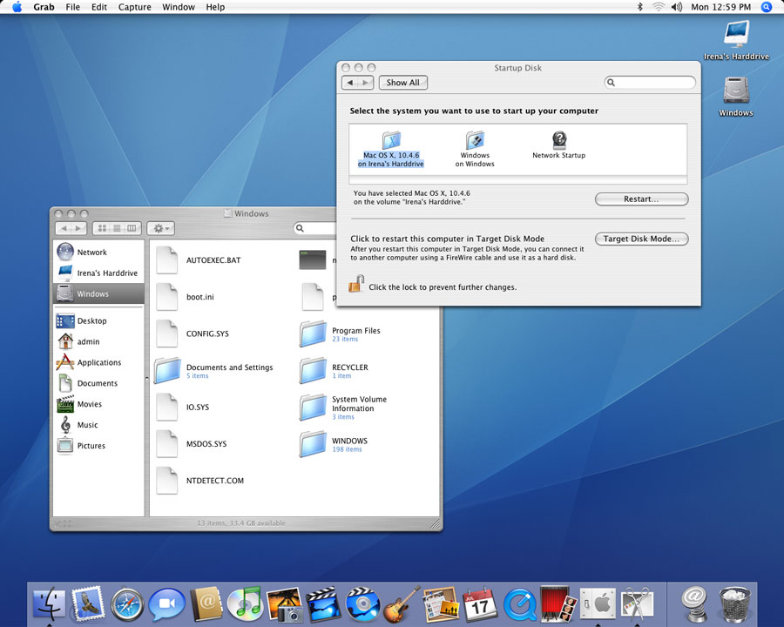Open the Finder Action gear menu

(160, 228)
